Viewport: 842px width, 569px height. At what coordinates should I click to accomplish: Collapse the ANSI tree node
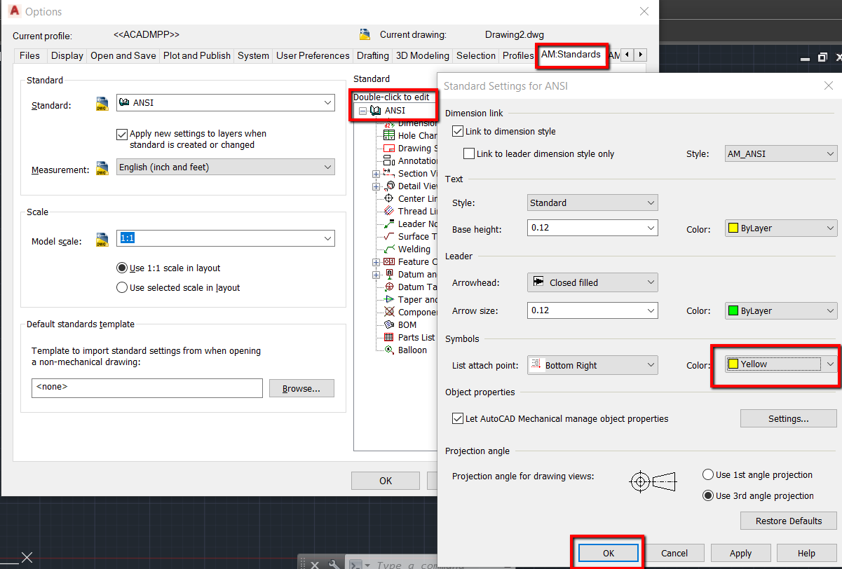coord(361,111)
